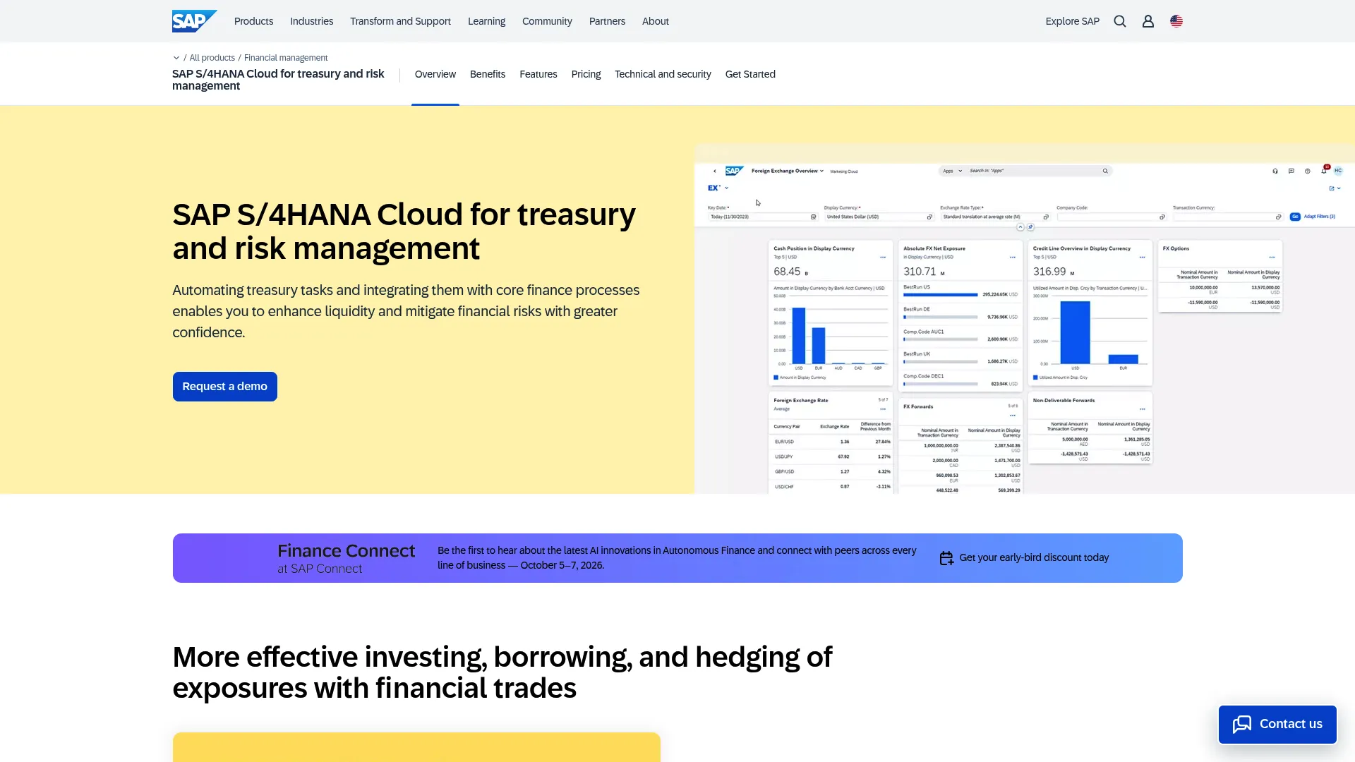Click the heading More effective investing, borrowing

pyautogui.click(x=502, y=672)
